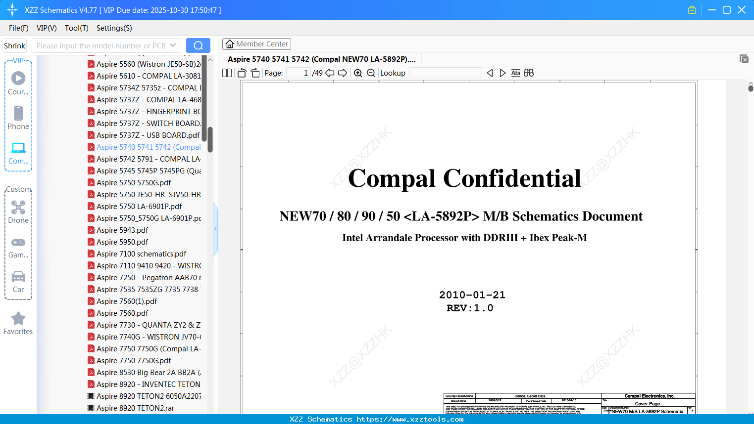754x424 pixels.
Task: Open Aspire 8920 TETON2.rar archive
Action: [x=131, y=408]
